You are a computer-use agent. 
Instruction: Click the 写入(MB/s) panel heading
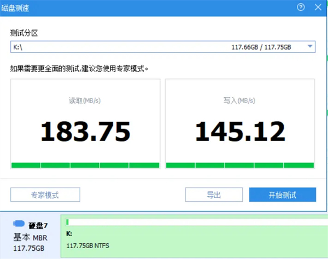240,100
